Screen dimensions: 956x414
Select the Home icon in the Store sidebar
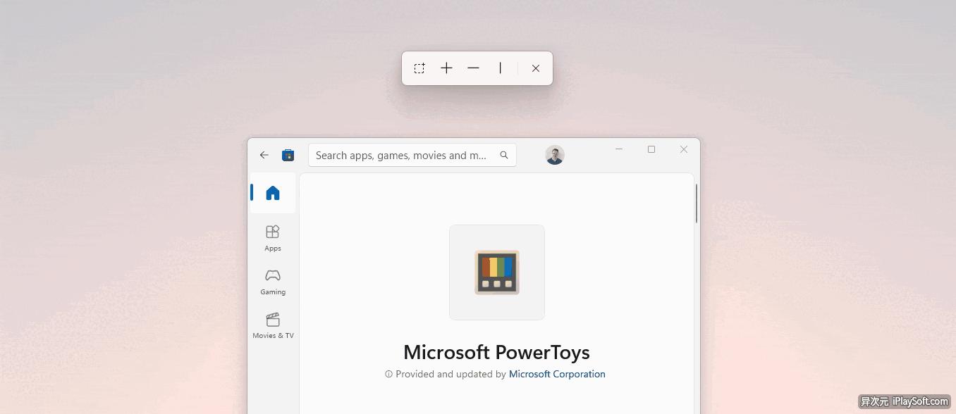[272, 192]
